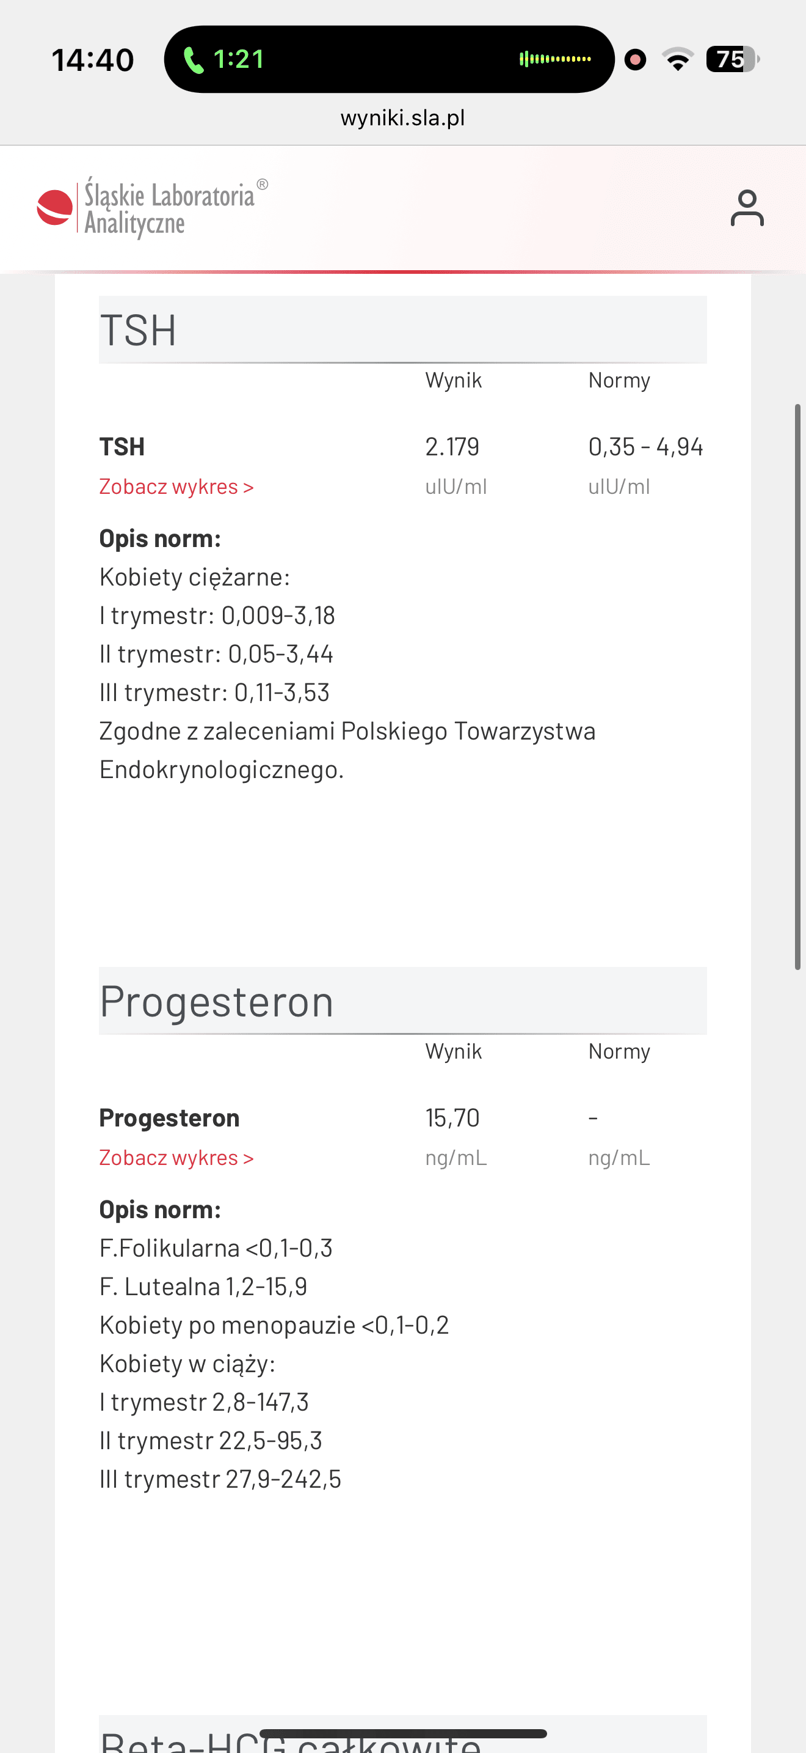Viewport: 806px width, 1753px height.
Task: Tap the home indicator bar
Action: click(402, 1733)
